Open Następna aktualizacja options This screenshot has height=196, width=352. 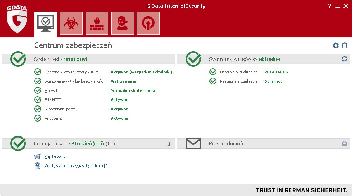(239, 81)
